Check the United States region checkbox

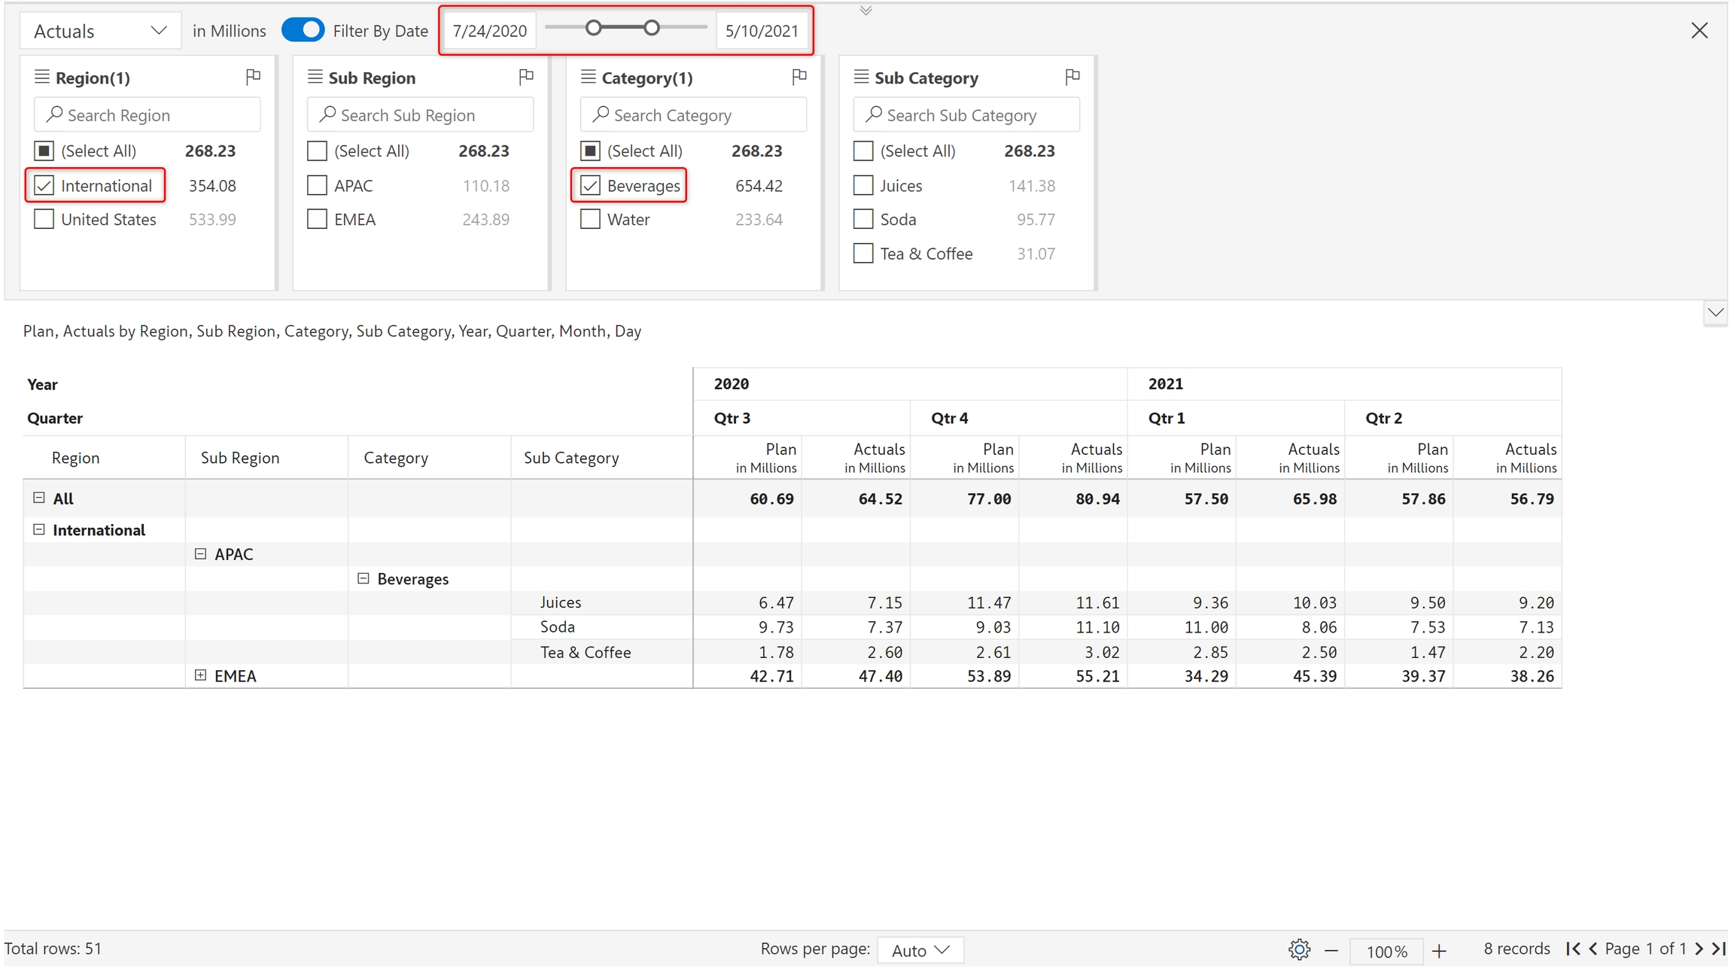click(x=44, y=219)
